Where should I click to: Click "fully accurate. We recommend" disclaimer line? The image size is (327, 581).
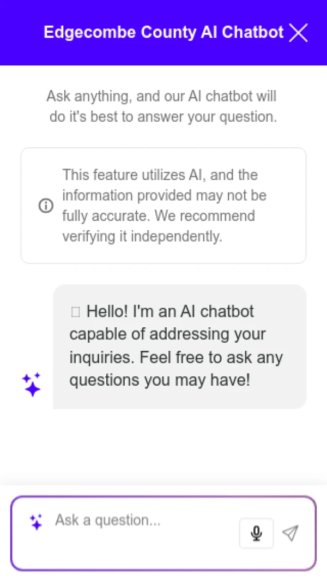pos(158,216)
